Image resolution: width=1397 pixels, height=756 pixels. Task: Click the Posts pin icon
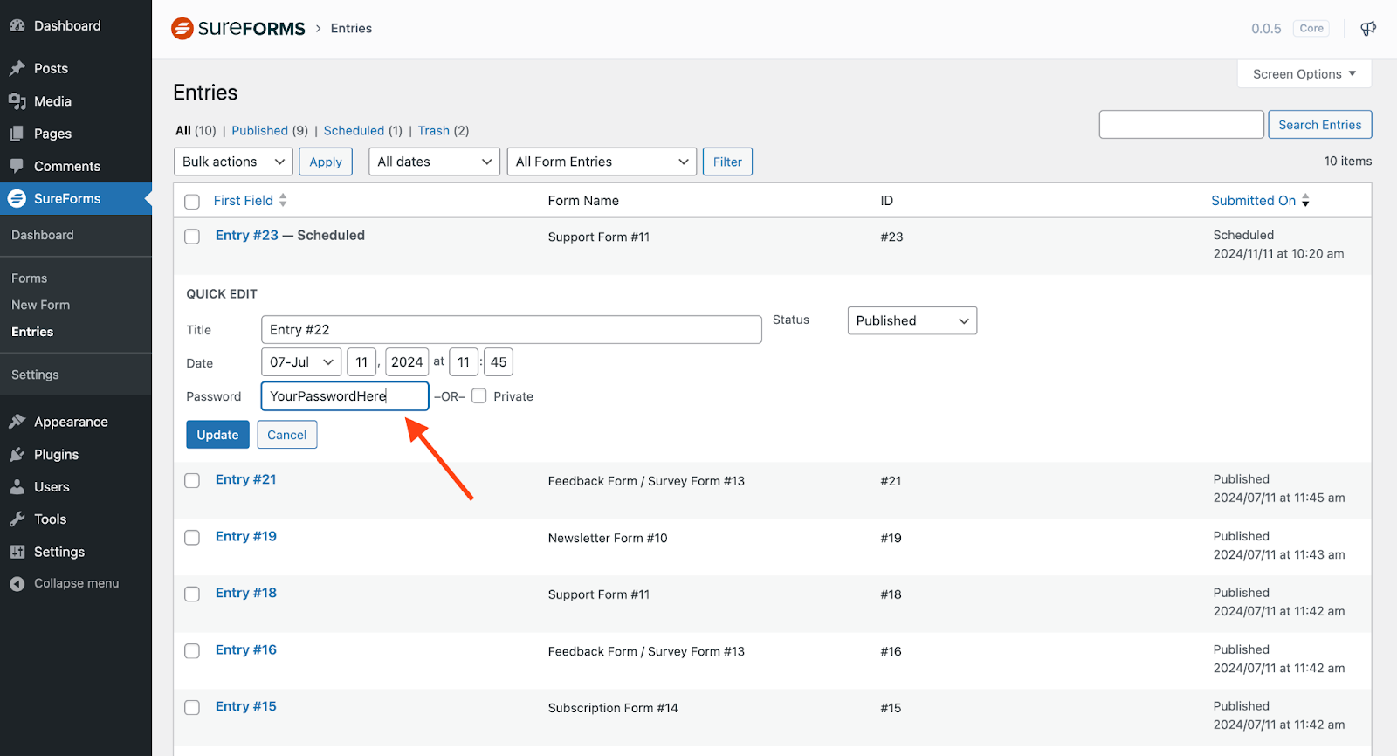point(17,68)
